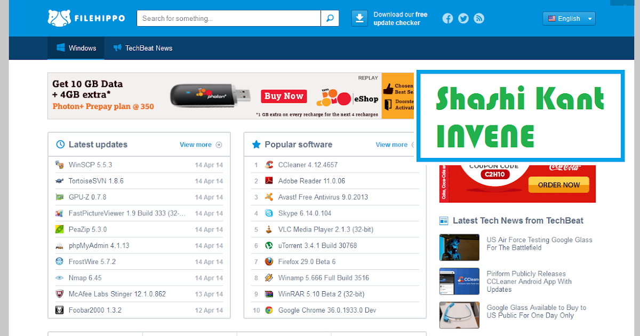Open the FileHippo Twitter icon
This screenshot has height=336, width=640.
tap(463, 19)
